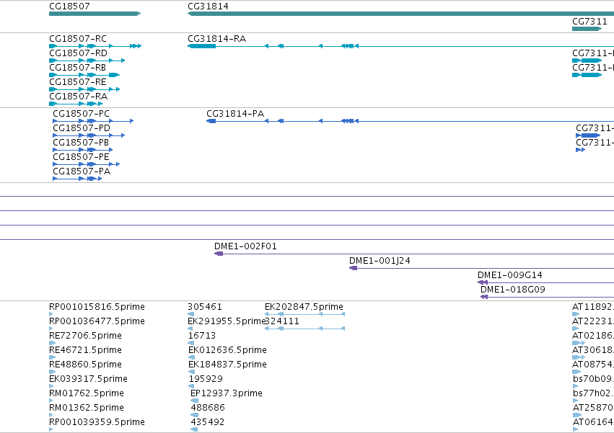Click the AT25870 EST label

[x=593, y=408]
